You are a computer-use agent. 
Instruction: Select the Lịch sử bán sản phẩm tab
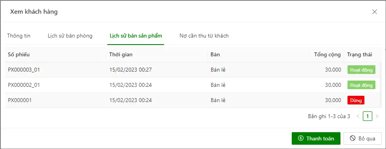pos(135,36)
